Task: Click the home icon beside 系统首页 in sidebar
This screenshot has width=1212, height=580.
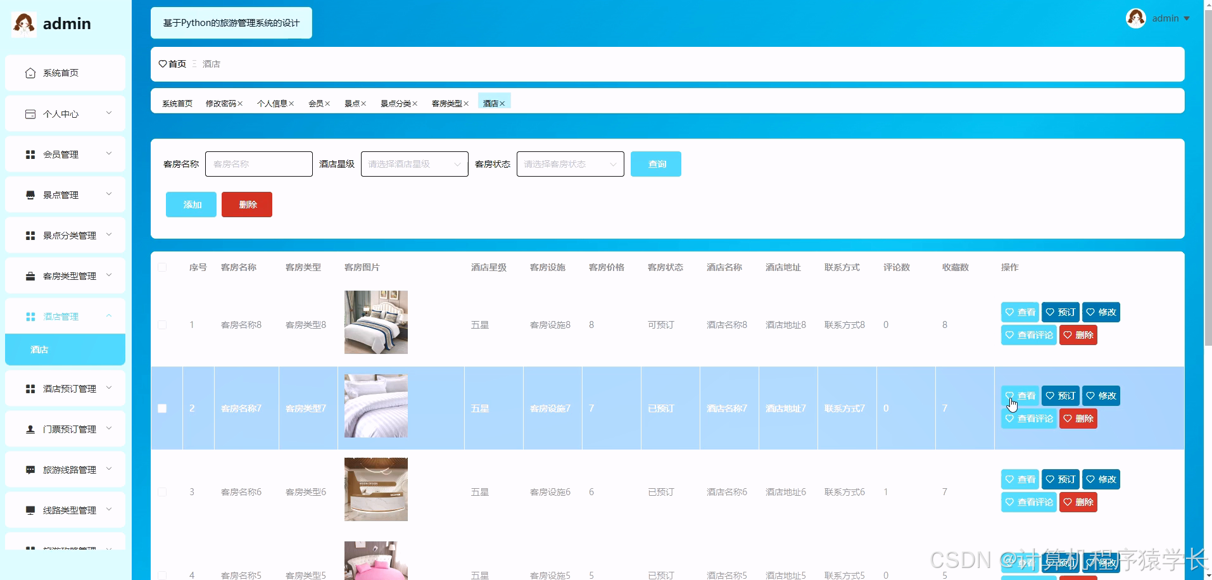Action: pyautogui.click(x=30, y=73)
